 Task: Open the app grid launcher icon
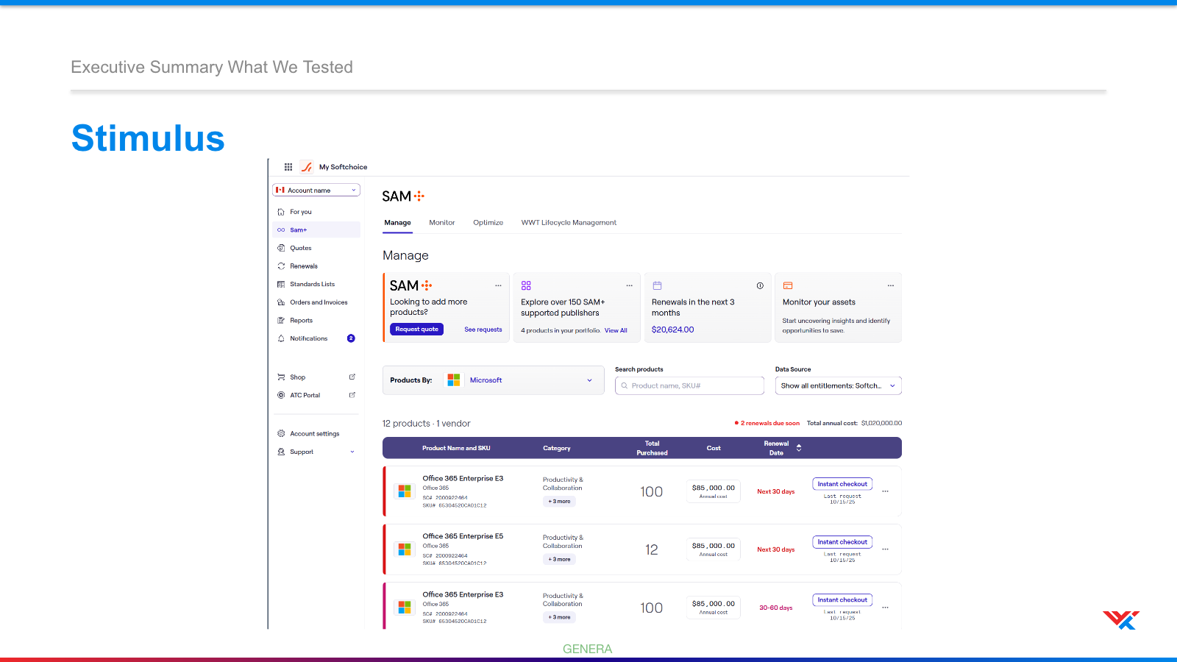click(x=288, y=167)
